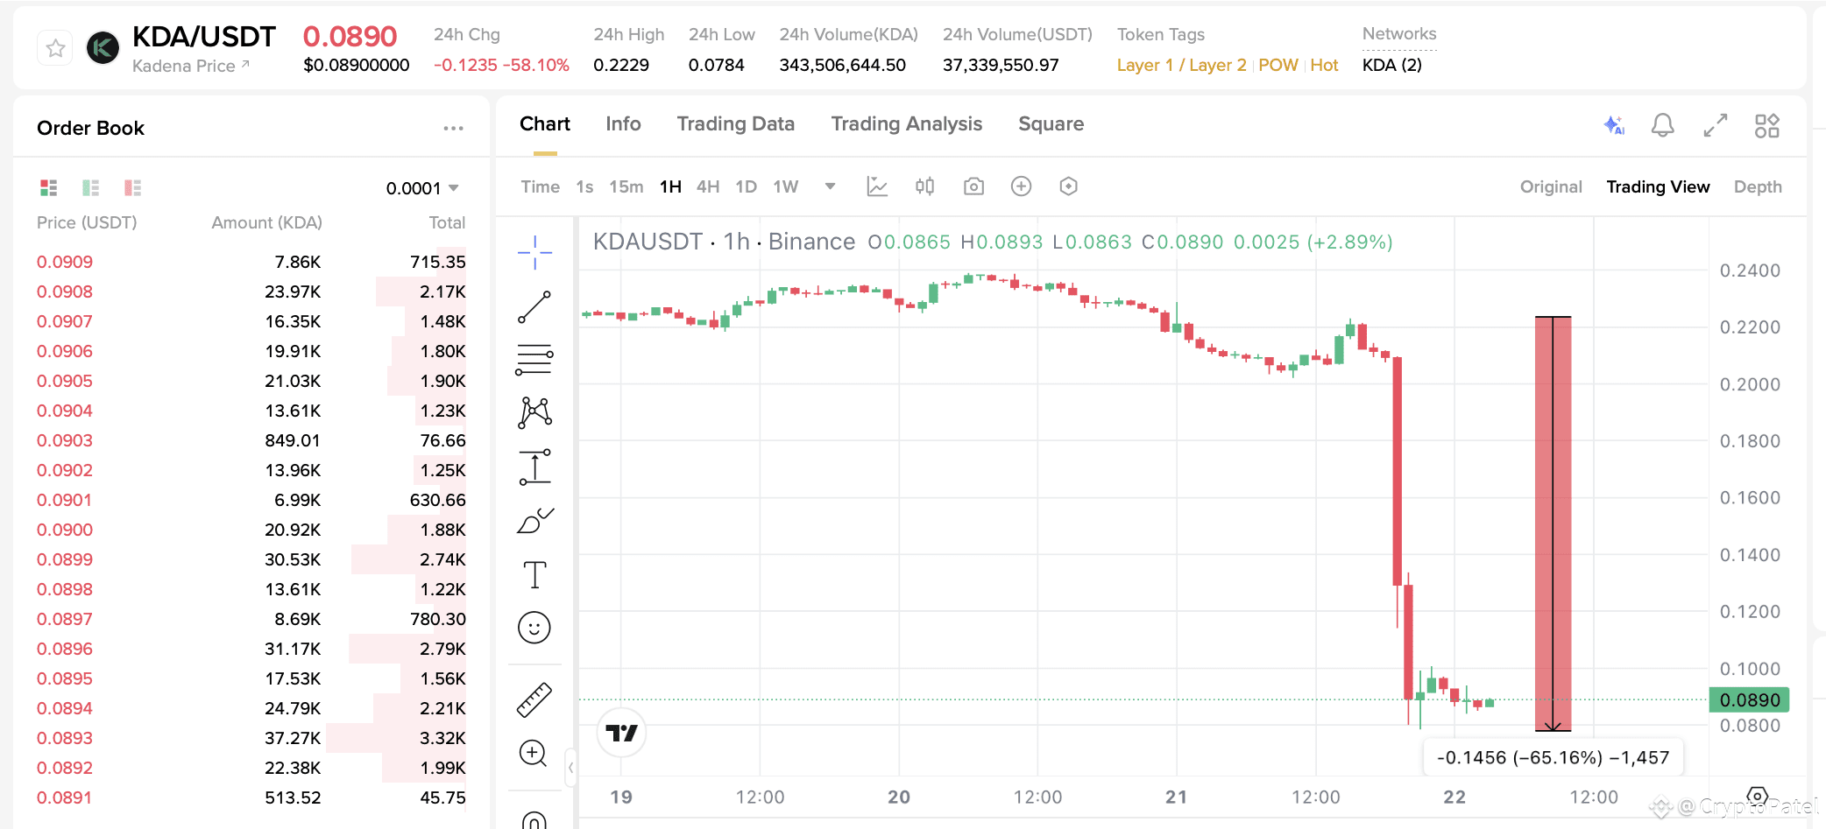Open the Trading Analysis tab
Viewport: 1826px width, 829px height.
coord(906,123)
